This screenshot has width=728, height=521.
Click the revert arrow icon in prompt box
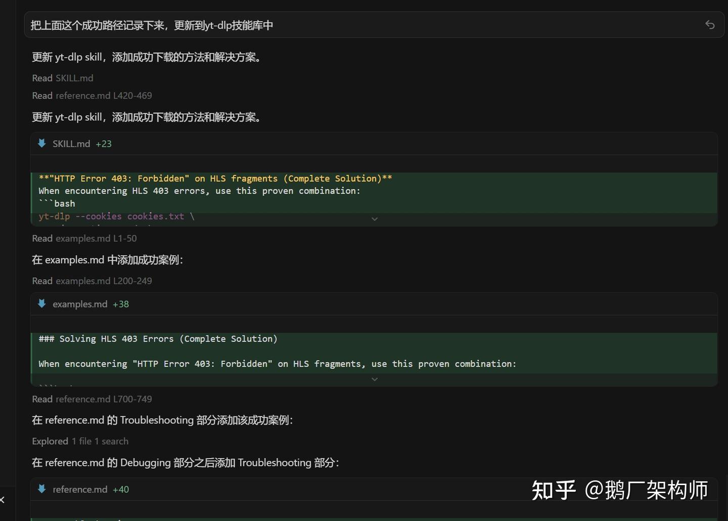click(x=710, y=25)
